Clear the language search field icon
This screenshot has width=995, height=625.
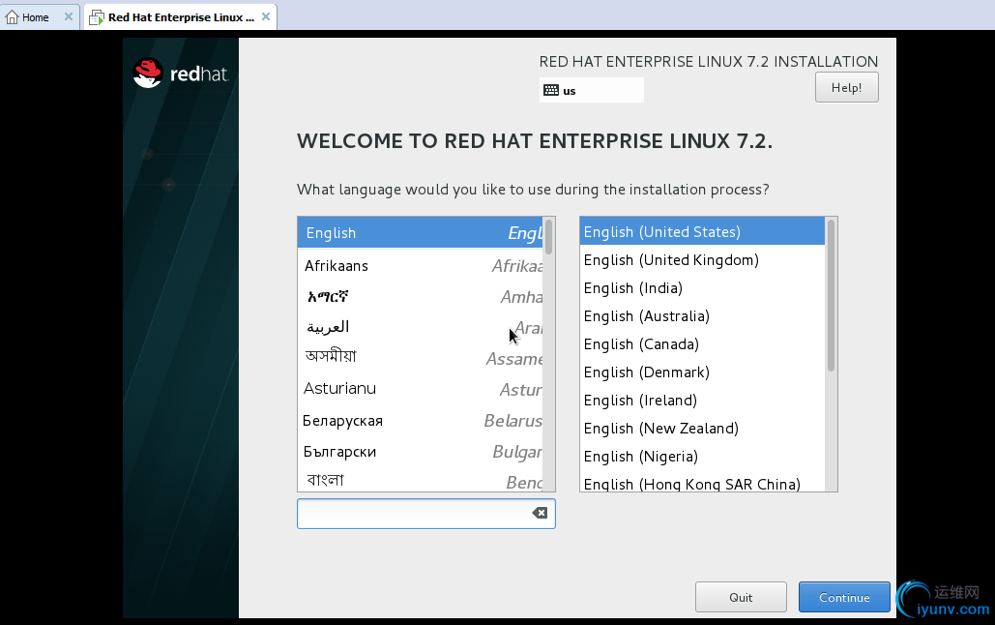coord(540,513)
